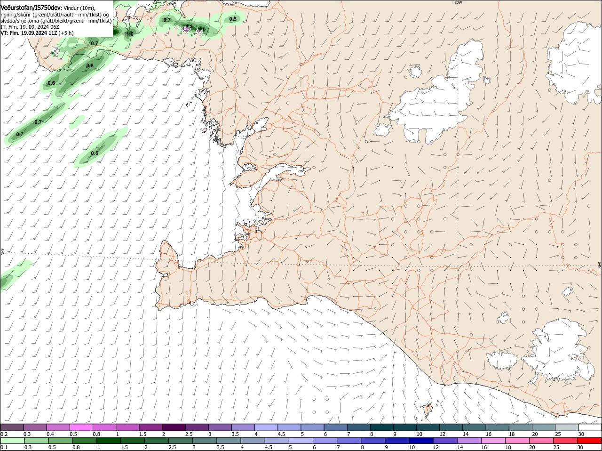The height and width of the screenshot is (451, 602).
Task: Click the 1.0 precipitation value on the map
Action: tap(130, 34)
